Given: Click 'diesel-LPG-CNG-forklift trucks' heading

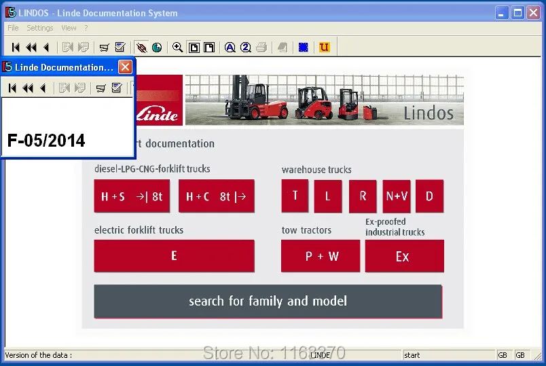Looking at the screenshot, I should [x=152, y=169].
